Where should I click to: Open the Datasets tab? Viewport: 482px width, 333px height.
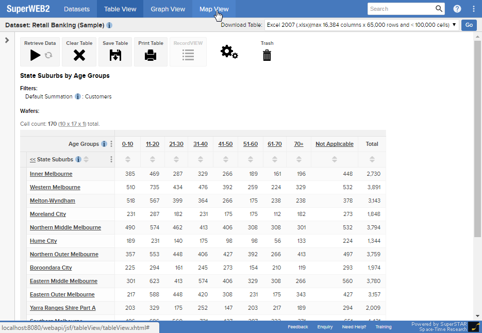[x=76, y=9]
